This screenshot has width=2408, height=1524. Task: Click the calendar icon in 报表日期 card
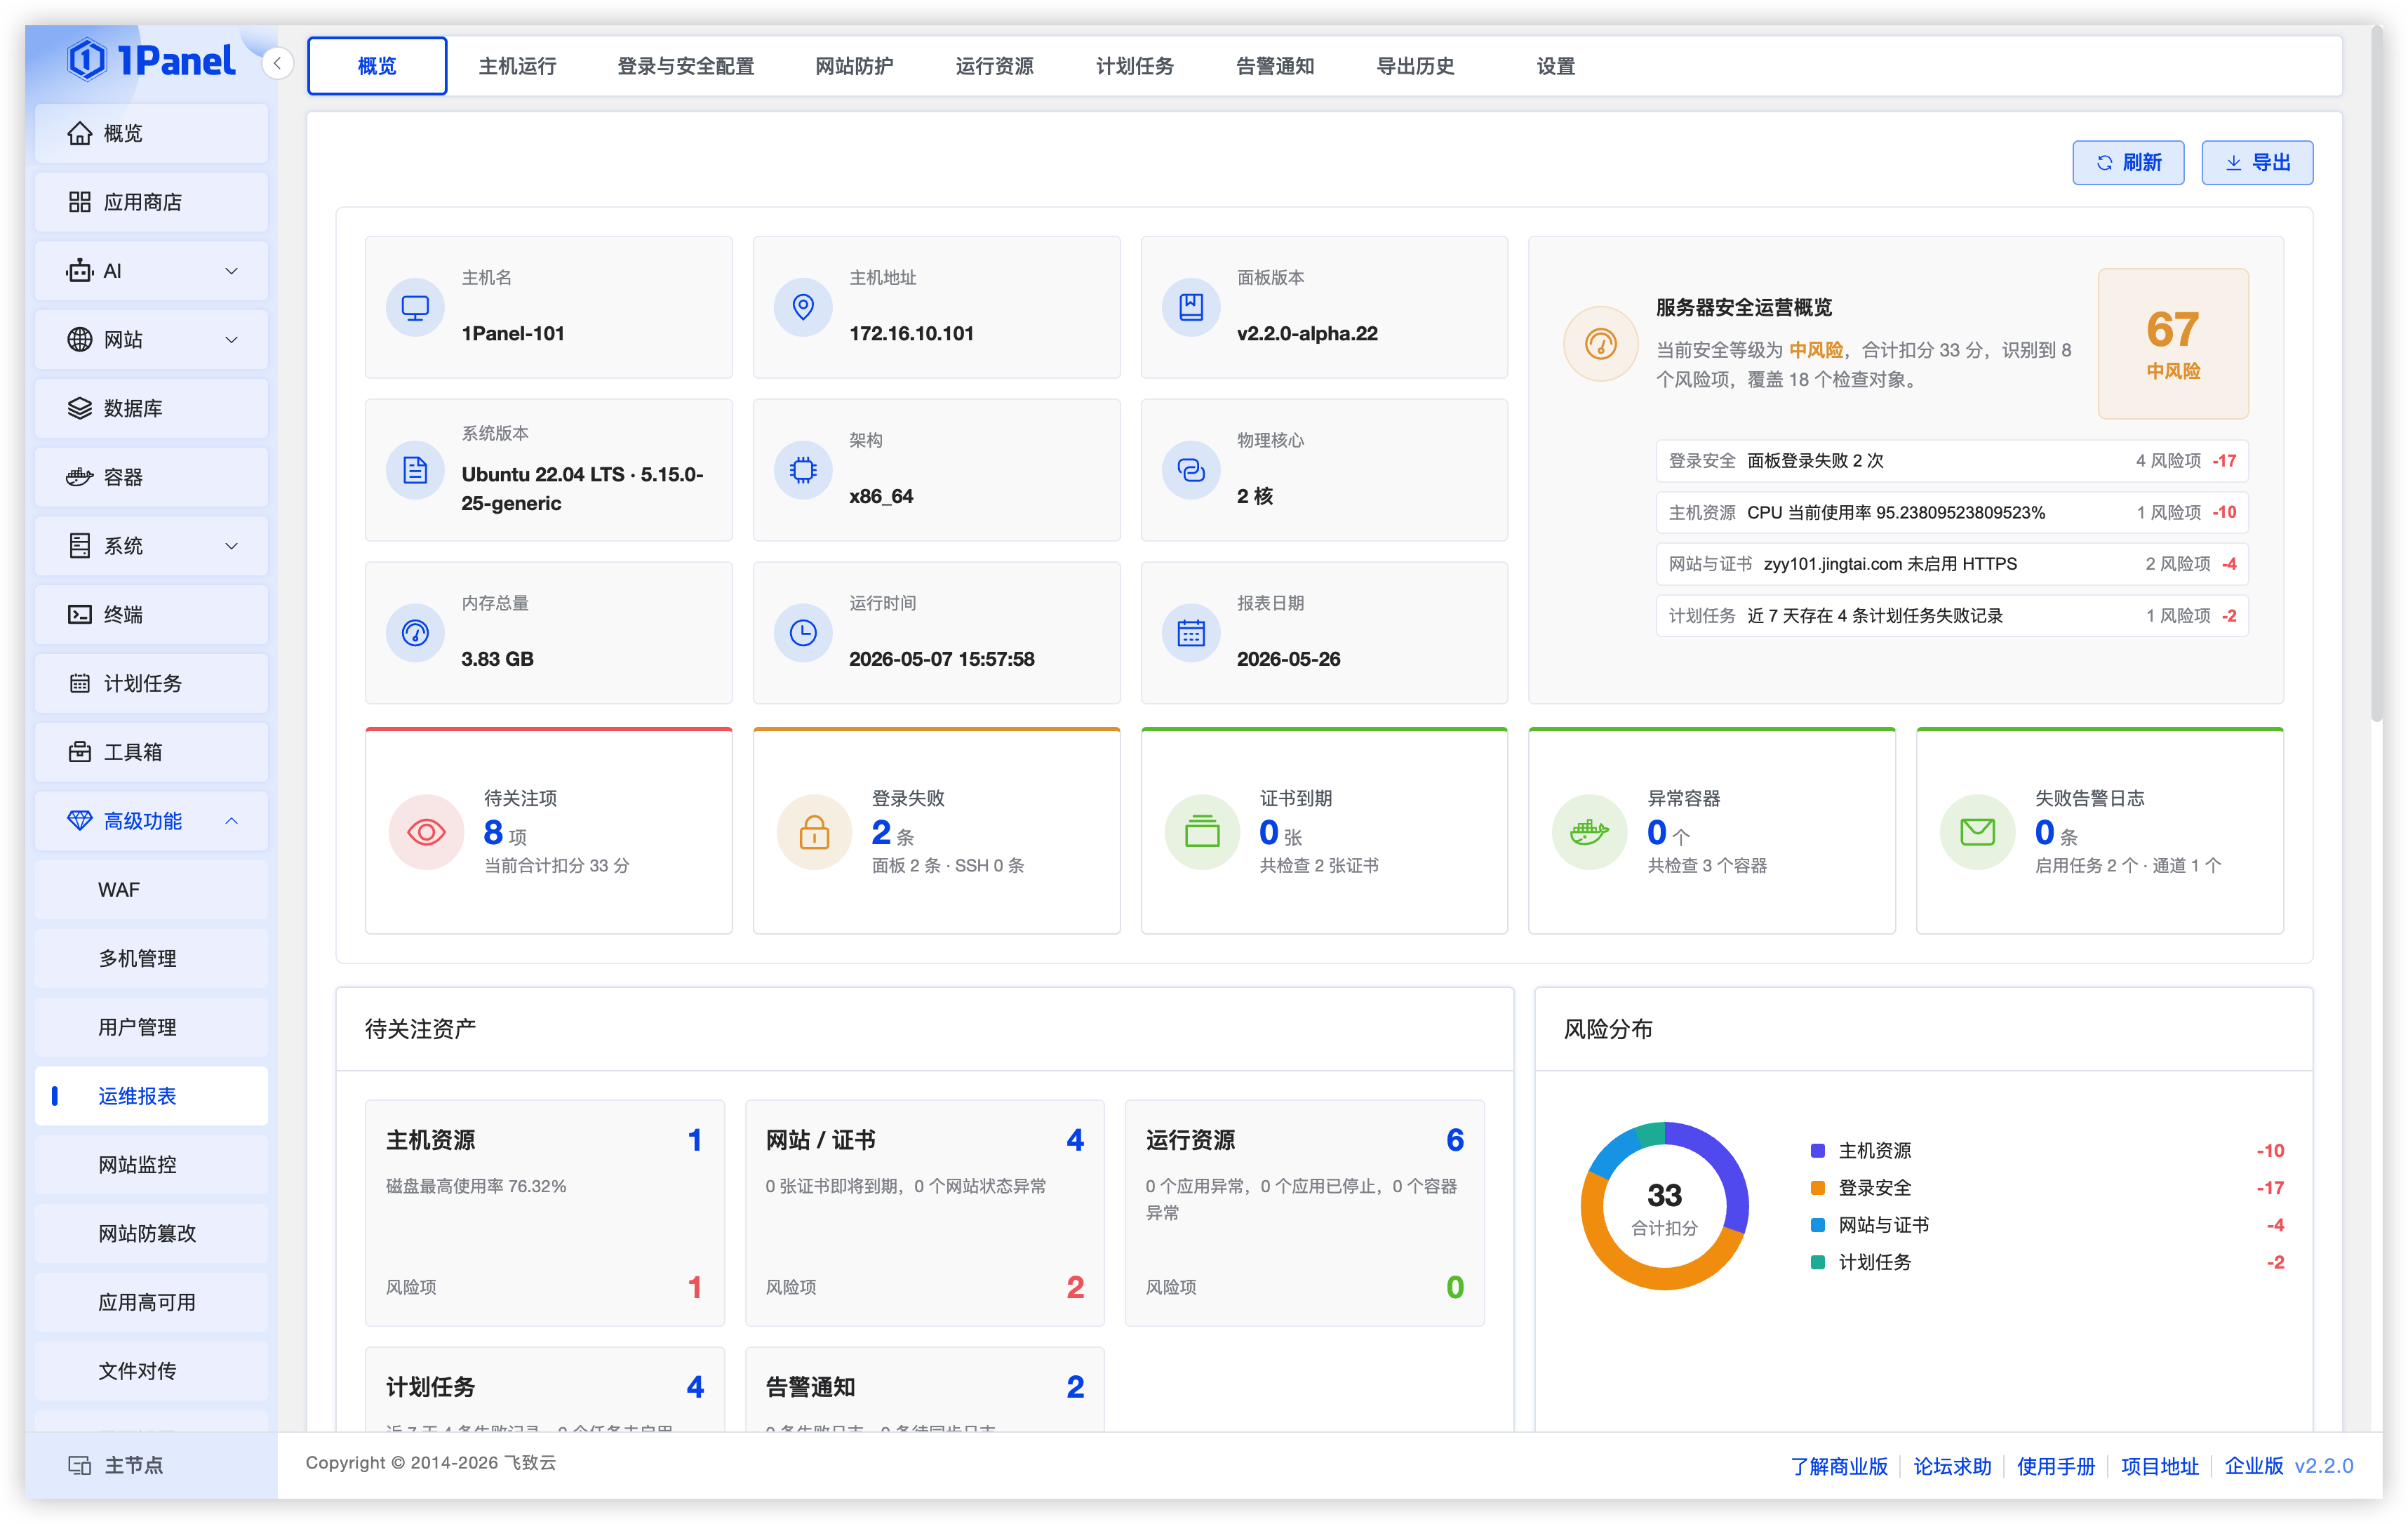(1191, 633)
